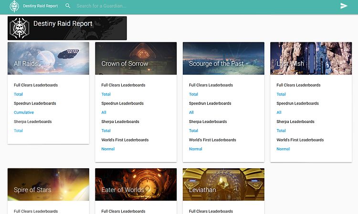358x214 pixels.
Task: Open Scourge of the Past Sherpa Total
Action: click(193, 131)
